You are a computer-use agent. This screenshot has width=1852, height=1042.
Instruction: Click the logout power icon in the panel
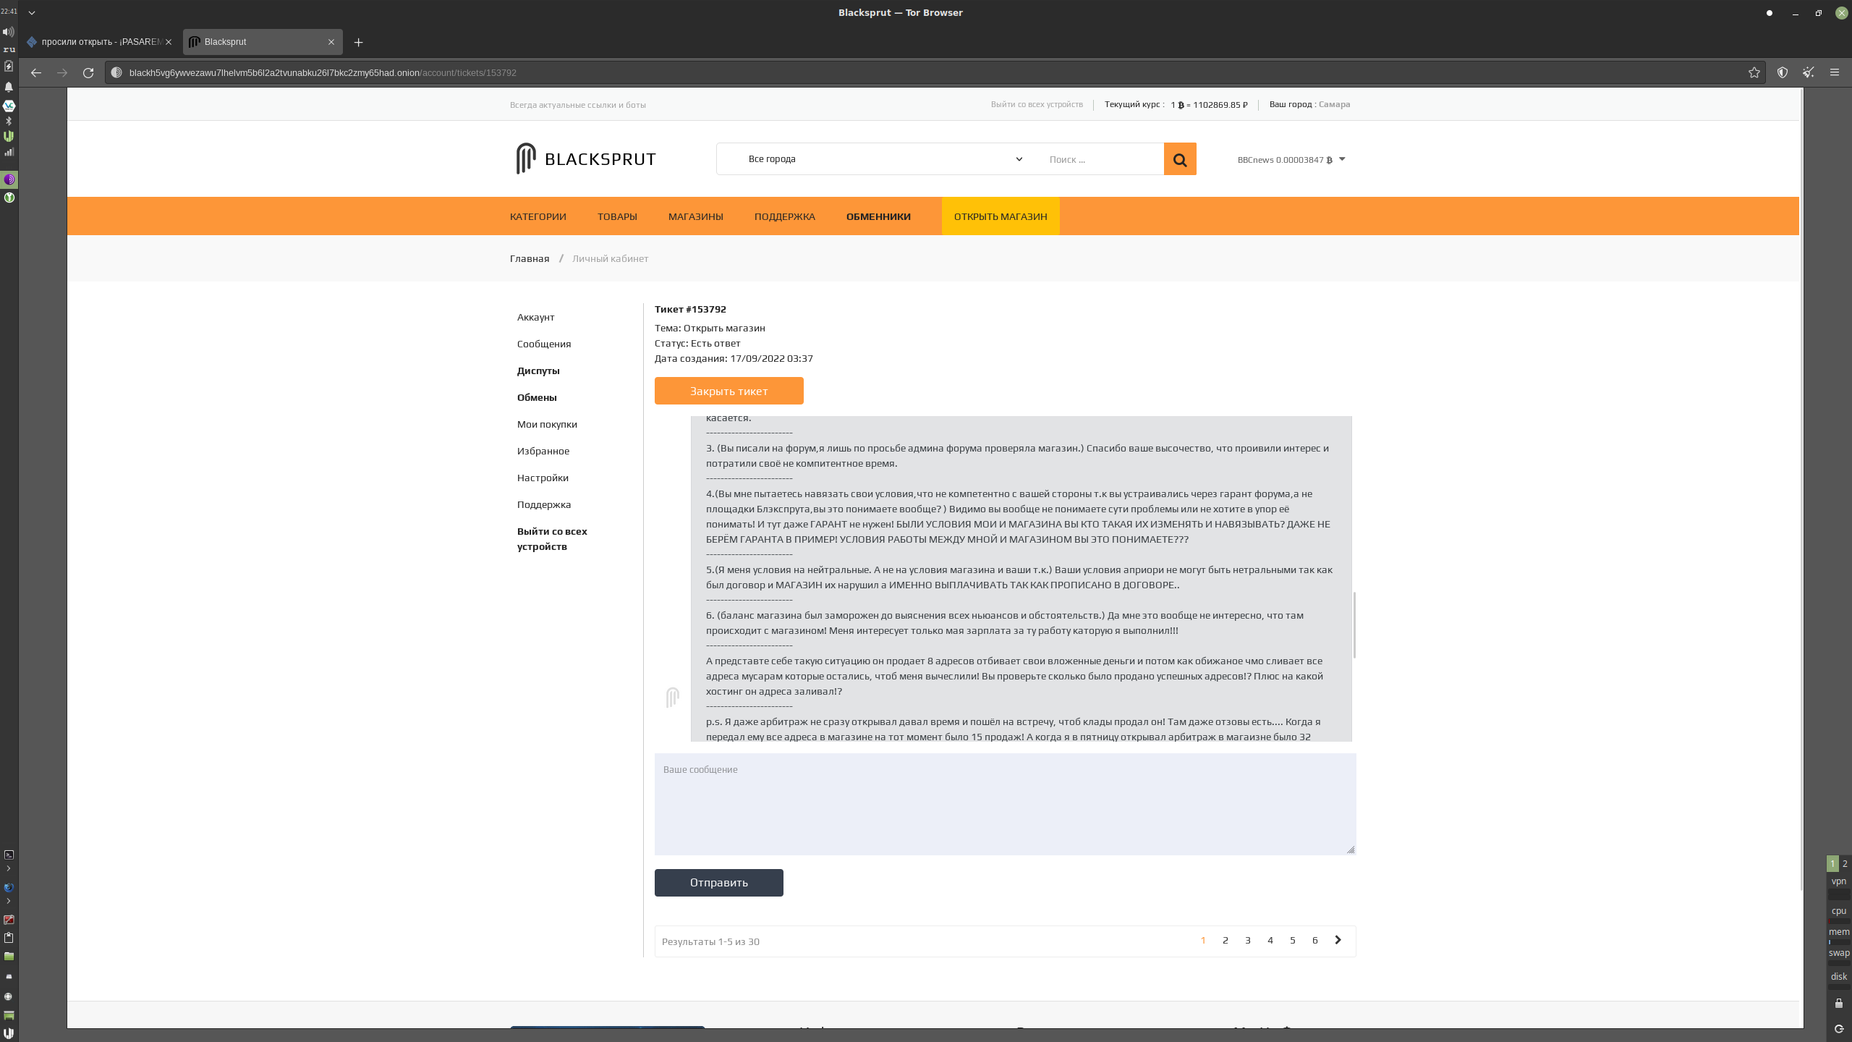(x=1839, y=1029)
